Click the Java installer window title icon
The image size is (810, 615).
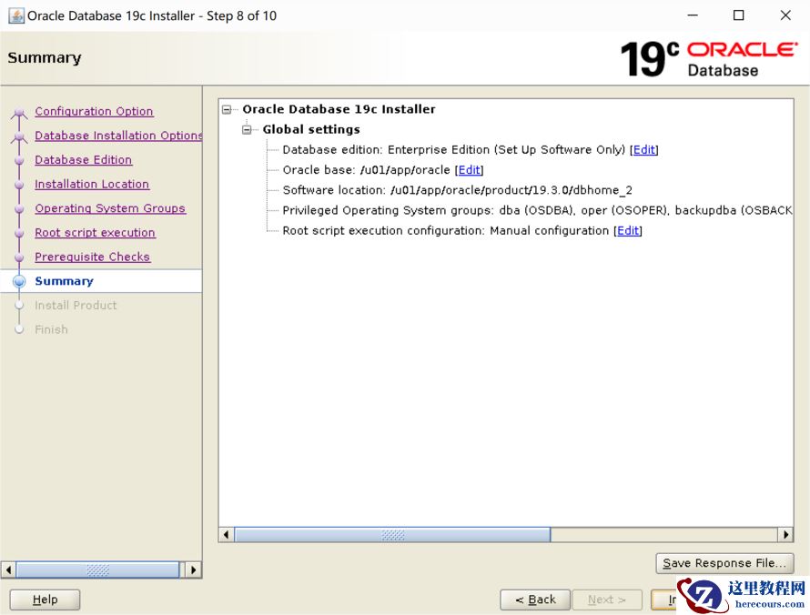tap(16, 15)
